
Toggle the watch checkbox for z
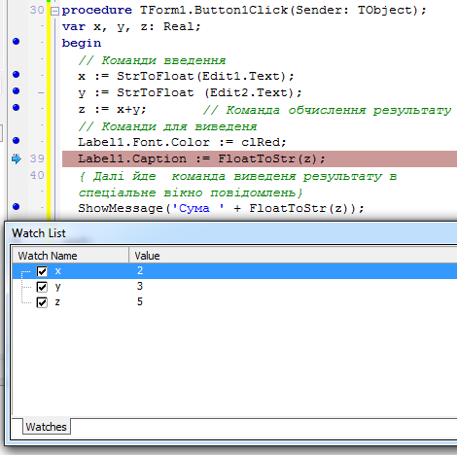tap(42, 302)
